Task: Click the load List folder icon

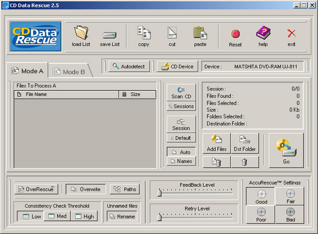Action: click(81, 32)
